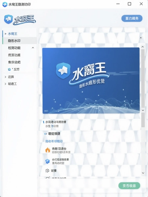This screenshot has height=197, width=148.
Task: Collapse the top sidebar entry with the triangle arrow
Action: [6, 34]
